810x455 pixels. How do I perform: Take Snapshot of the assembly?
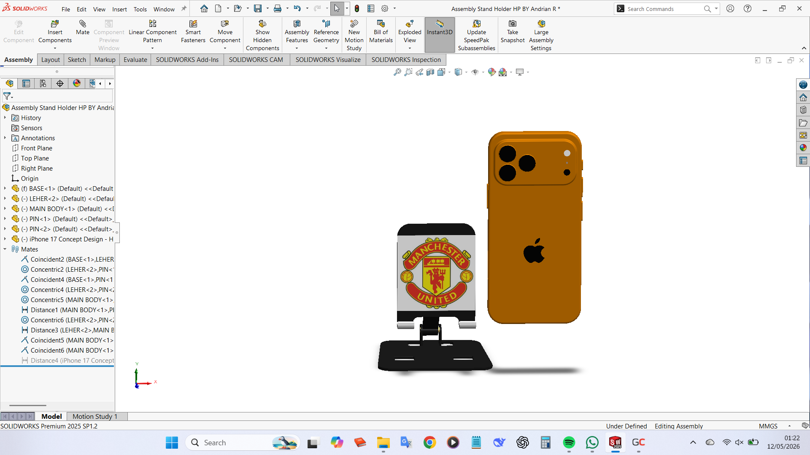[x=513, y=32]
